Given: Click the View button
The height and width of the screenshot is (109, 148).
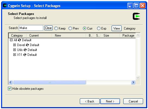Looking at the screenshot, I should (x=116, y=28).
